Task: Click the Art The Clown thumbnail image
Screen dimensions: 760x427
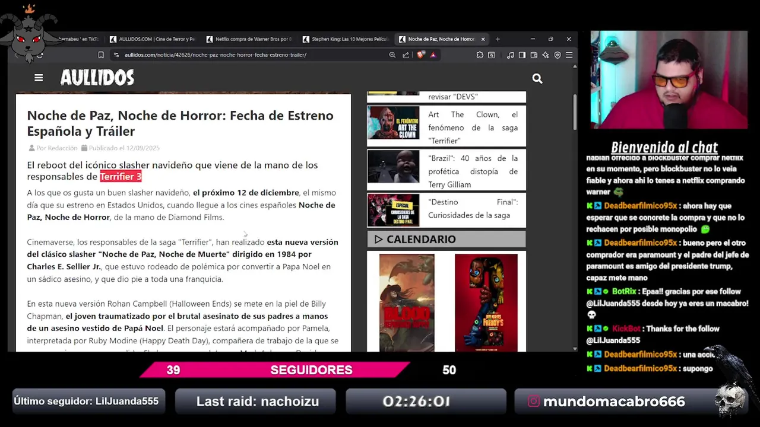Action: click(393, 123)
